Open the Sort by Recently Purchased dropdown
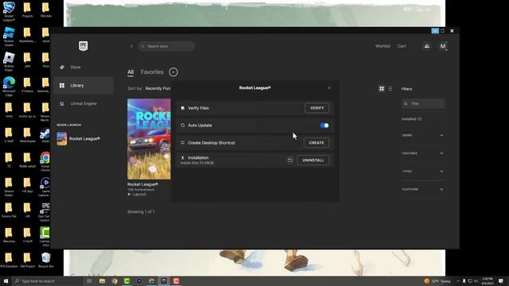This screenshot has width=509, height=286. pos(157,88)
